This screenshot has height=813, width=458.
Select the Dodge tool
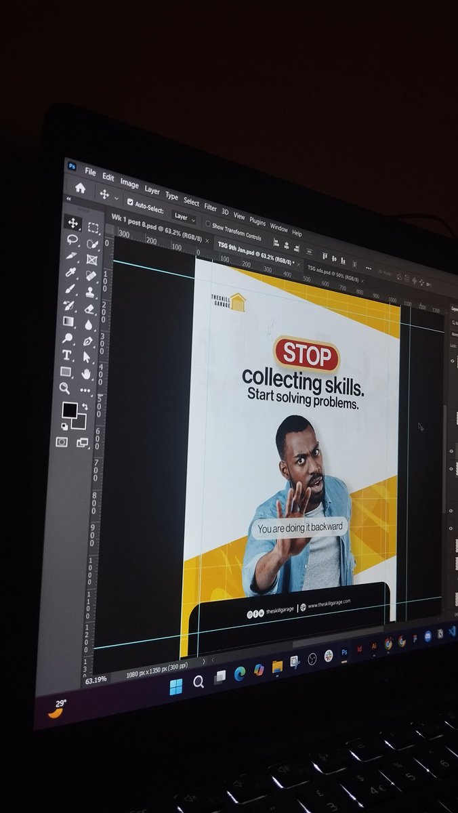pos(67,337)
